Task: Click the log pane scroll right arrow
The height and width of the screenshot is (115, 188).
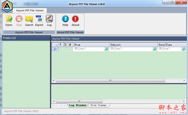Action: [184, 101]
